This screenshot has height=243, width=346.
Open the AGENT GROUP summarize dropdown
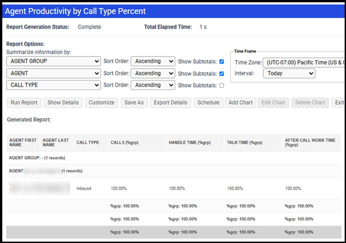54,61
